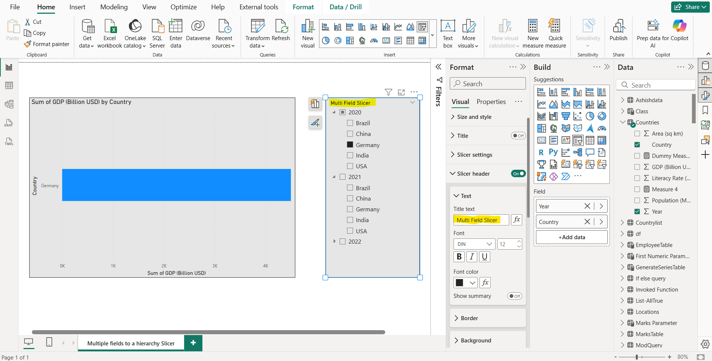Launch Quick measure
This screenshot has height=361, width=712.
(555, 33)
